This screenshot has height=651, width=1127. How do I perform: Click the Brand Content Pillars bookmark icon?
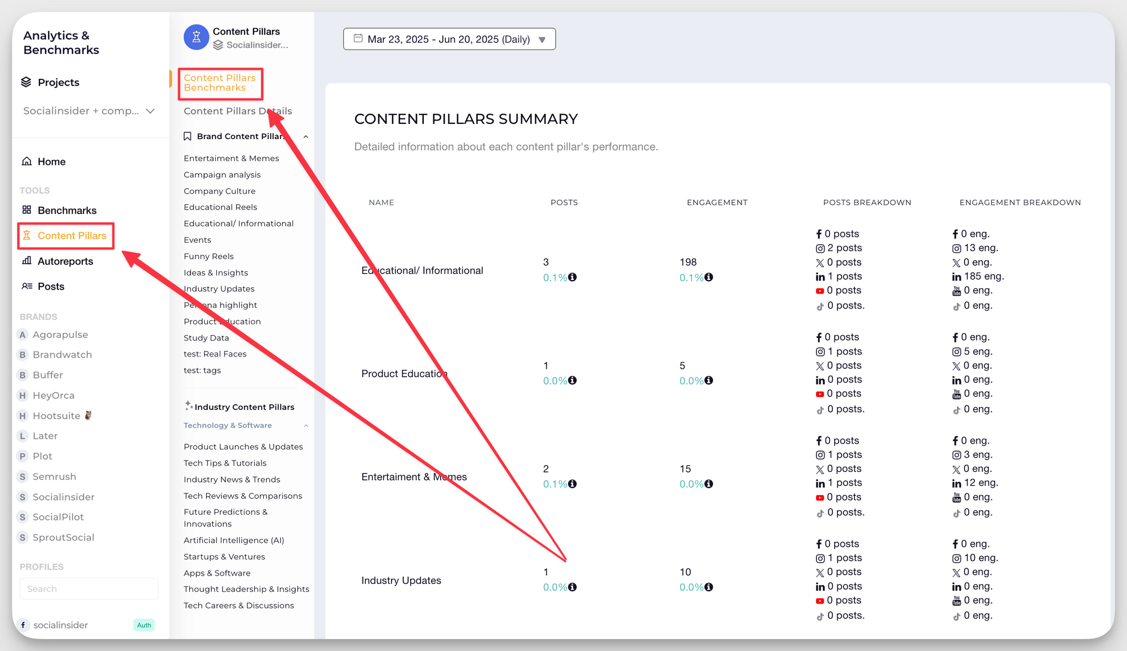pos(188,136)
